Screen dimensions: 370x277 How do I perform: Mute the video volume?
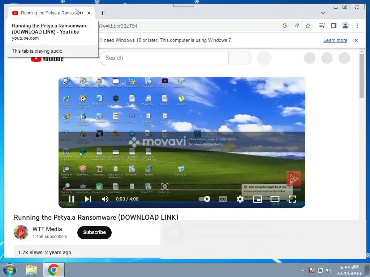tap(105, 199)
